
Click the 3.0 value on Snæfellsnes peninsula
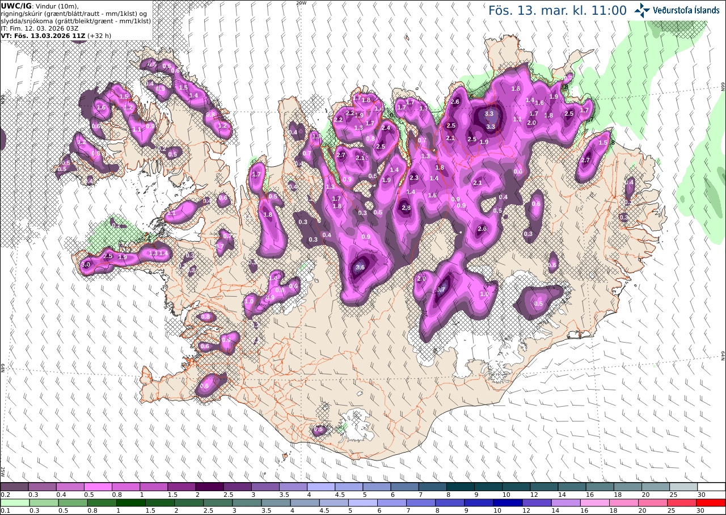[x=86, y=265]
